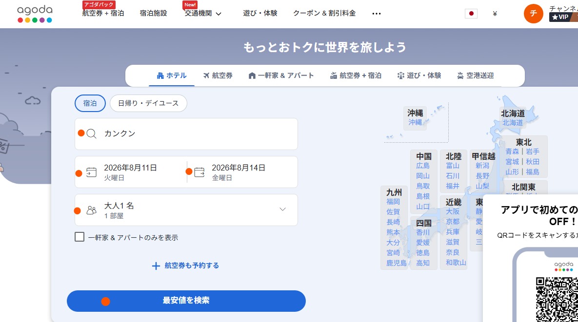Select 岩手 in 東北 region
The image size is (578, 322).
(532, 151)
